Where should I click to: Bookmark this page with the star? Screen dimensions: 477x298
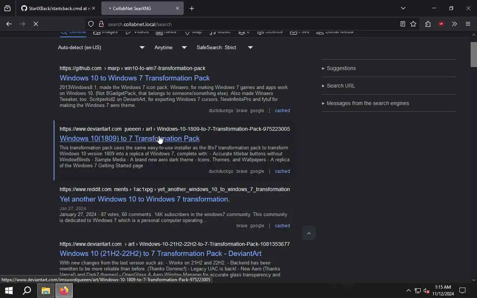(413, 24)
